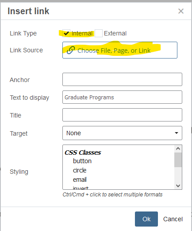Screen dimensions: 192x231
Task: Check the External link type checkbox
Action: [x=99, y=33]
